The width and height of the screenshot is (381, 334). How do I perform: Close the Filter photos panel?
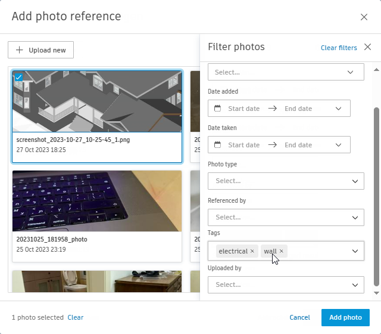coord(367,47)
